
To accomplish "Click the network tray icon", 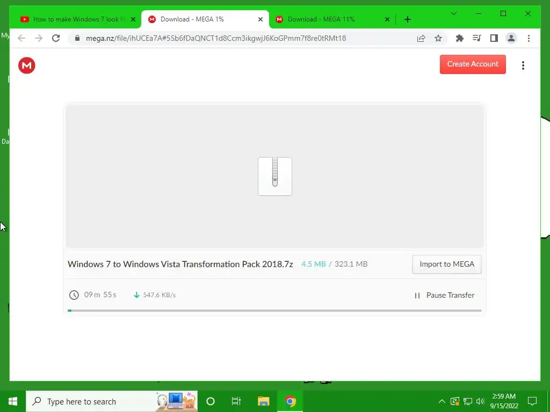I will [468, 401].
